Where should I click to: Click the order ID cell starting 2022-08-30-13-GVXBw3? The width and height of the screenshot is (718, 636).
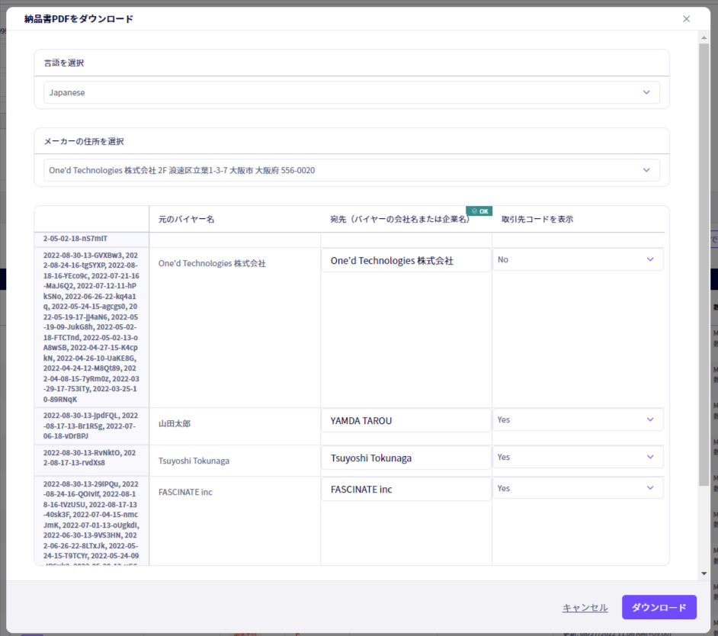(91, 327)
